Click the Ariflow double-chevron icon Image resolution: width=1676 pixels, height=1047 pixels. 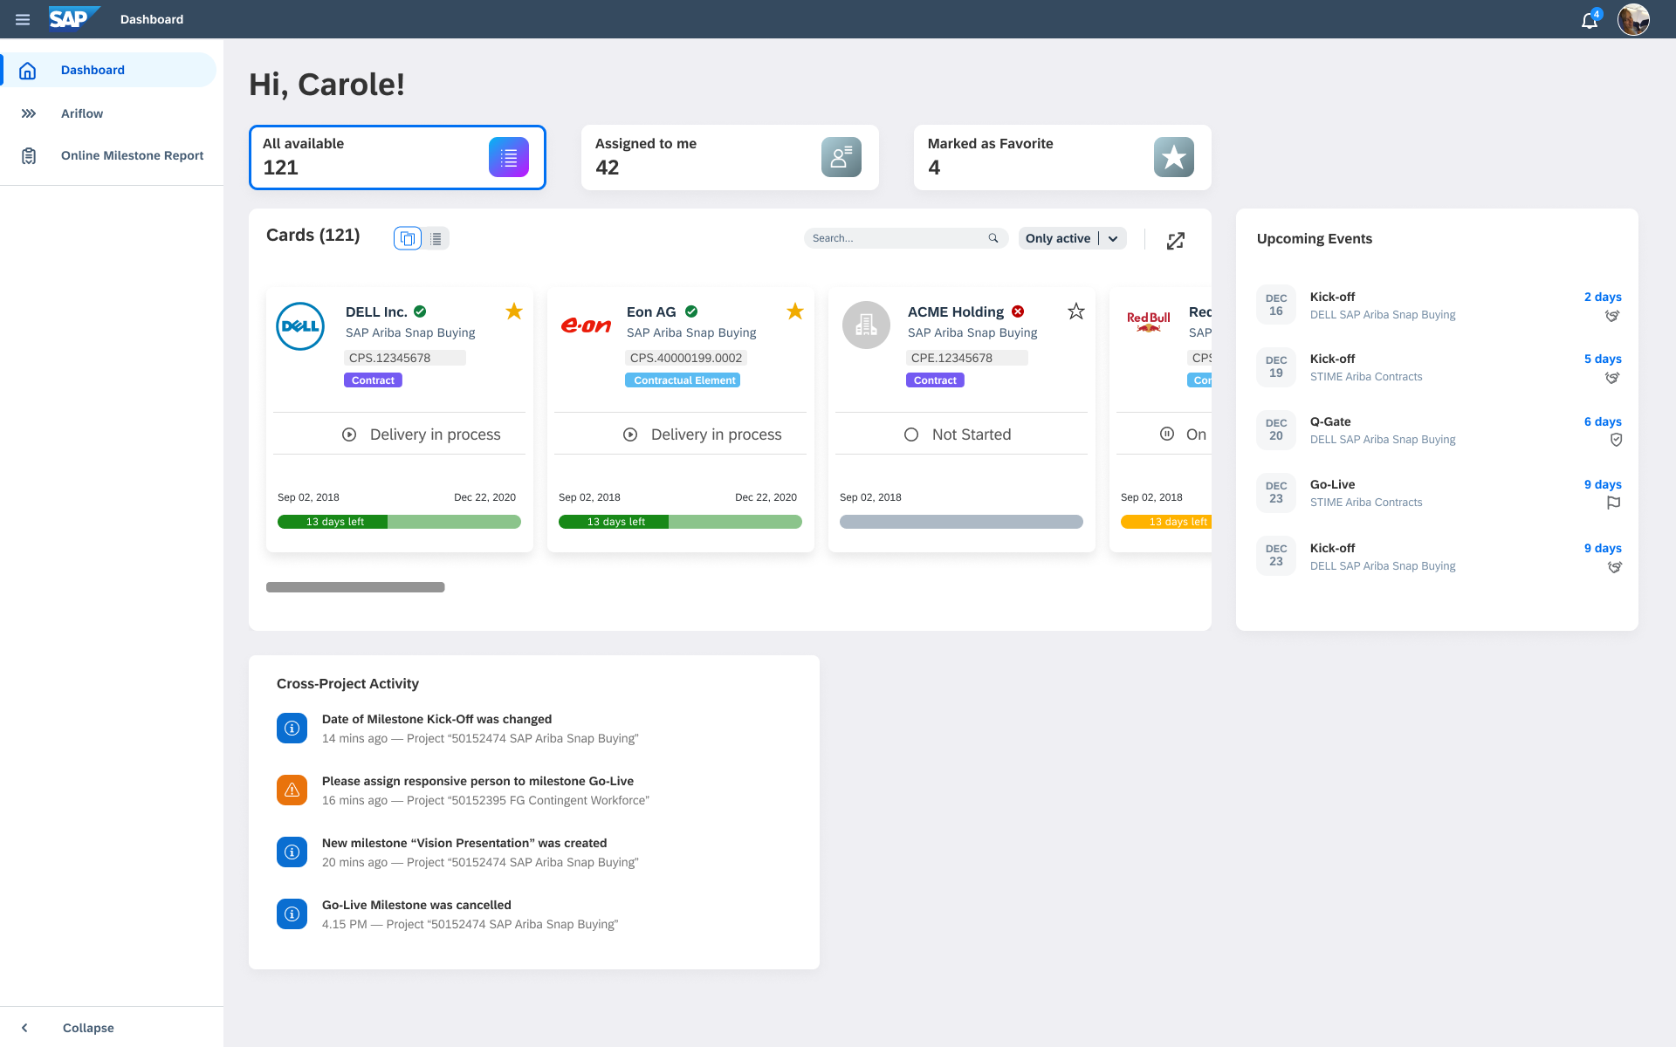pos(29,113)
